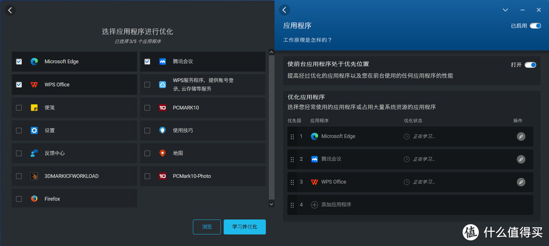
Task: Edit 腾讯会议 optimization entry
Action: pyautogui.click(x=521, y=159)
